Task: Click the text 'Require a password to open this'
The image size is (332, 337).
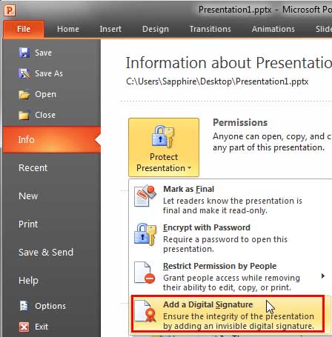Action: click(x=225, y=239)
